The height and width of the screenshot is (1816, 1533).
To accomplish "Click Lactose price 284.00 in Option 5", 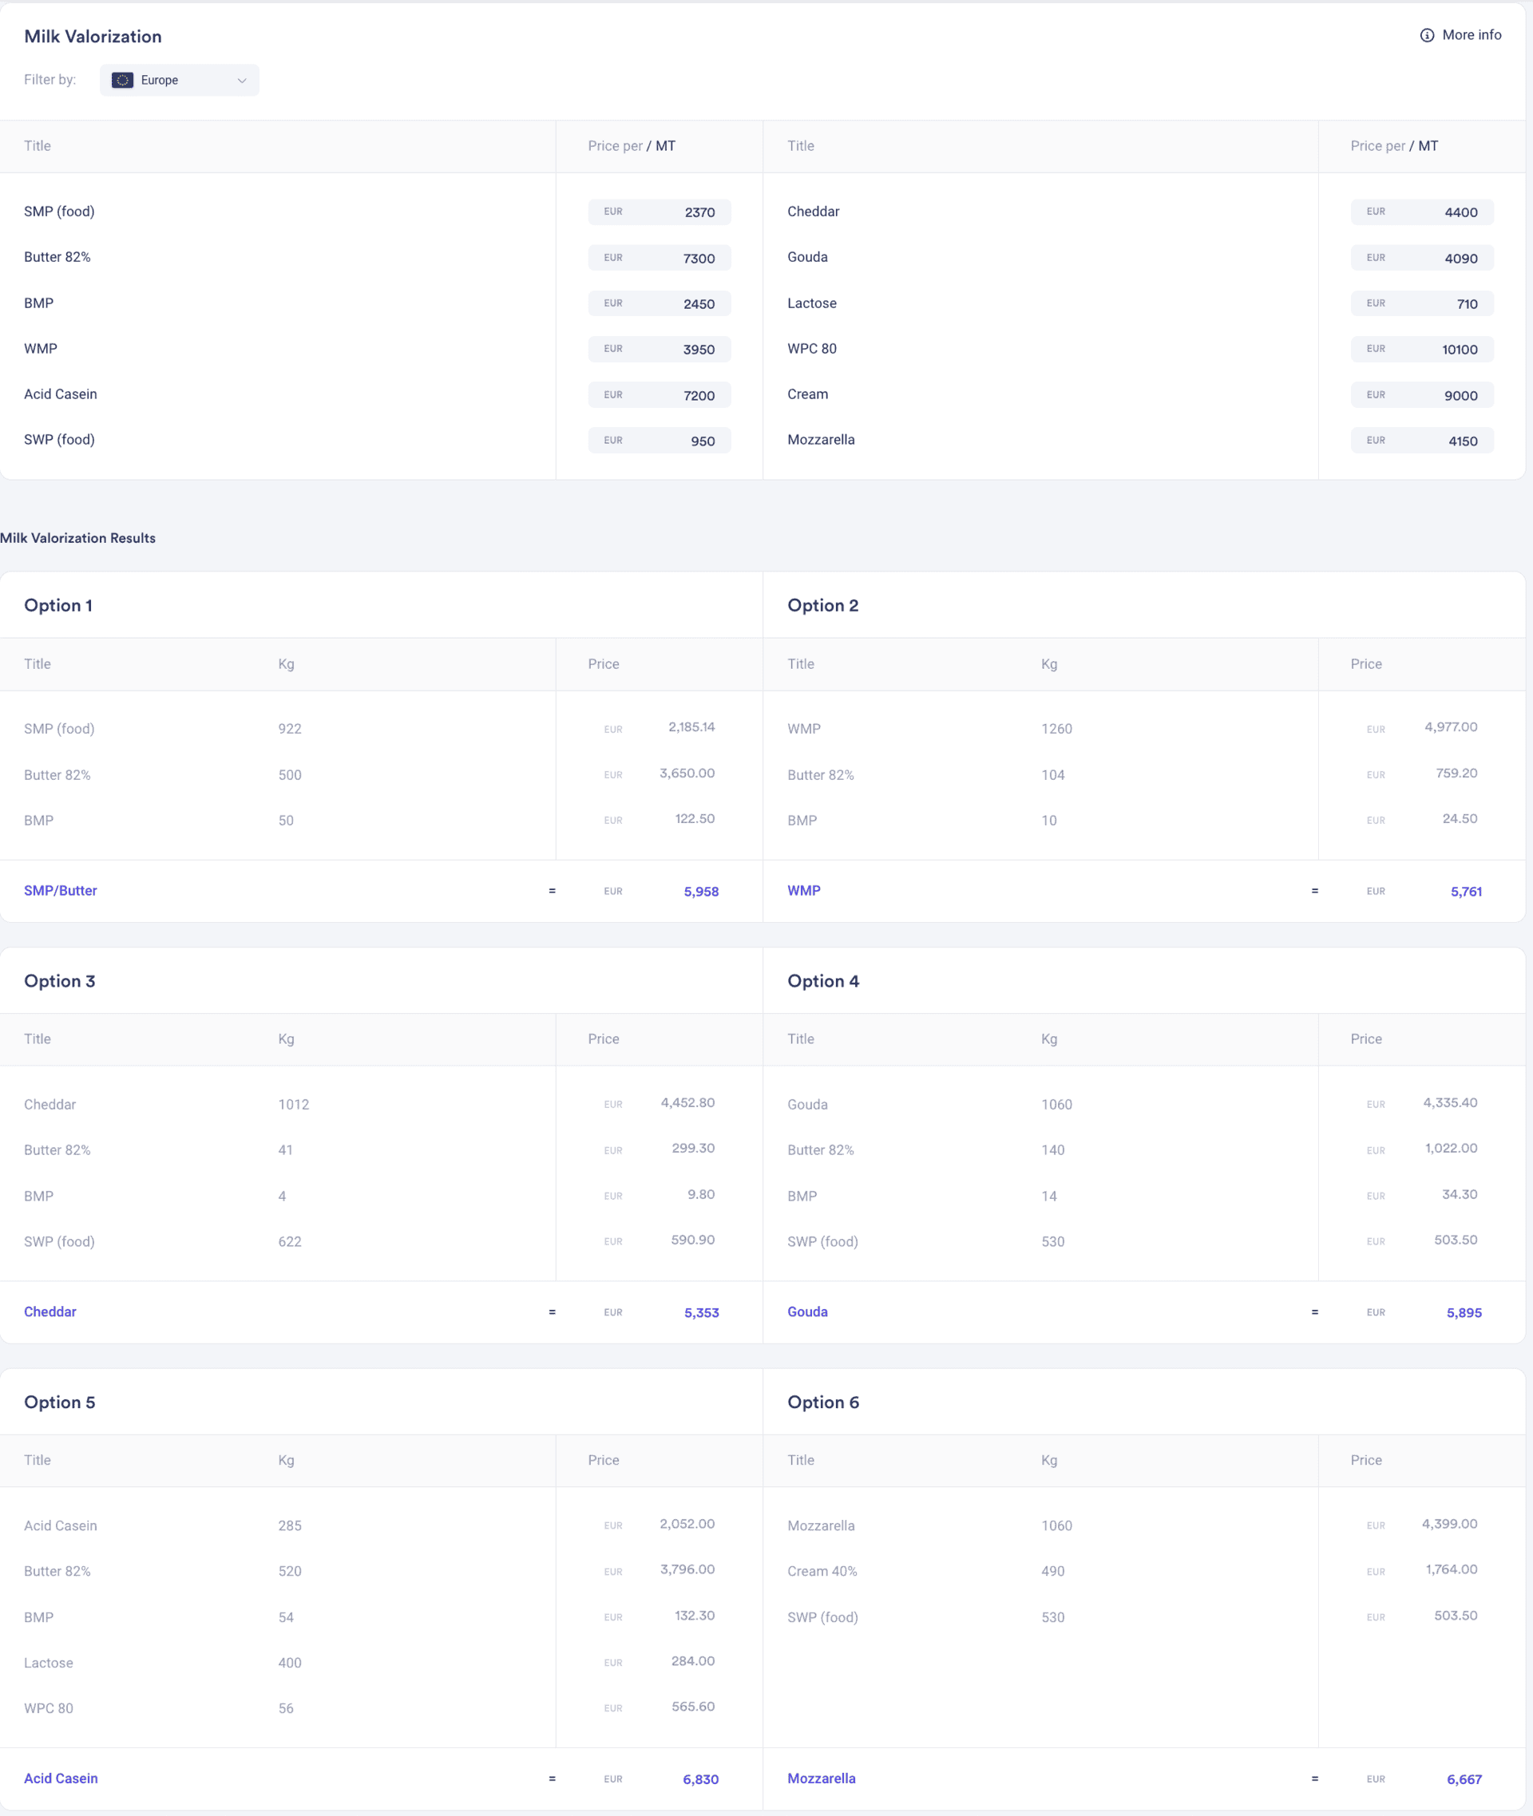I will [x=692, y=1661].
